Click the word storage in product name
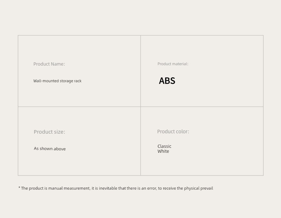The image size is (281, 218). [x=66, y=81]
